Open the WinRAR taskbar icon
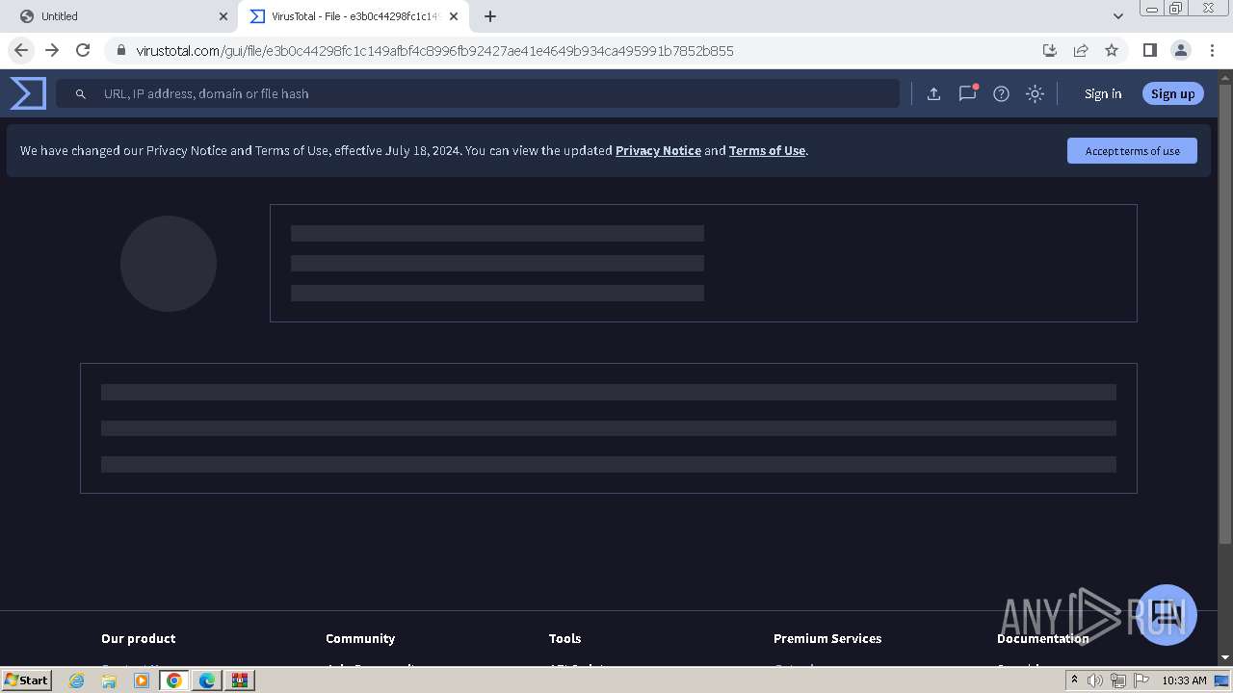 coord(240,680)
